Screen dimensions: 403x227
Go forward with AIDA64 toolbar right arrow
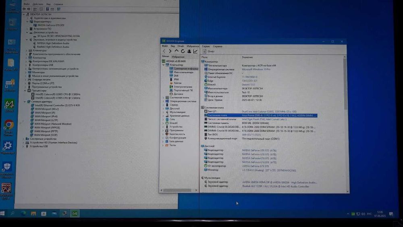coord(170,51)
